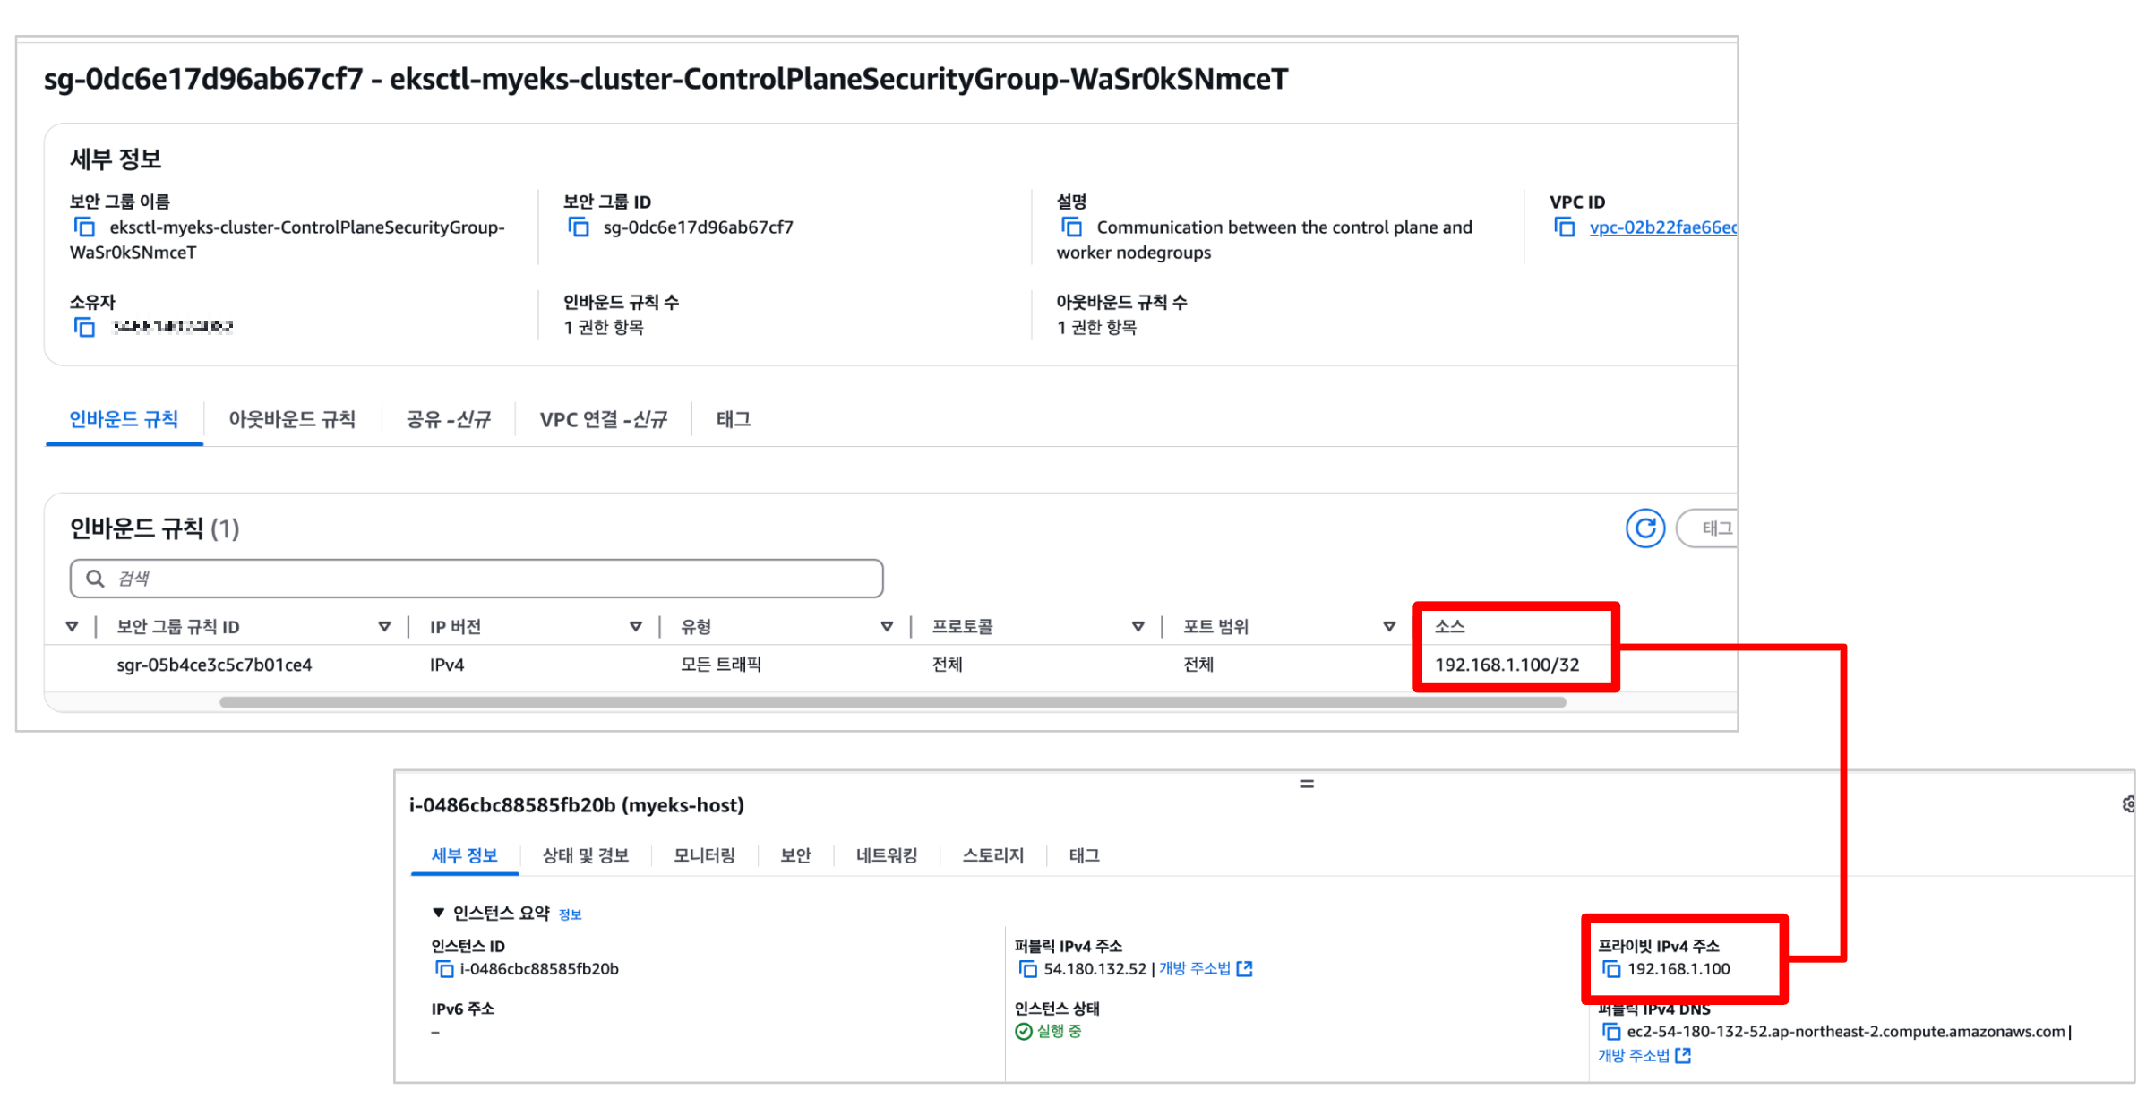
Task: Copy the owner account ID icon
Action: [x=84, y=328]
